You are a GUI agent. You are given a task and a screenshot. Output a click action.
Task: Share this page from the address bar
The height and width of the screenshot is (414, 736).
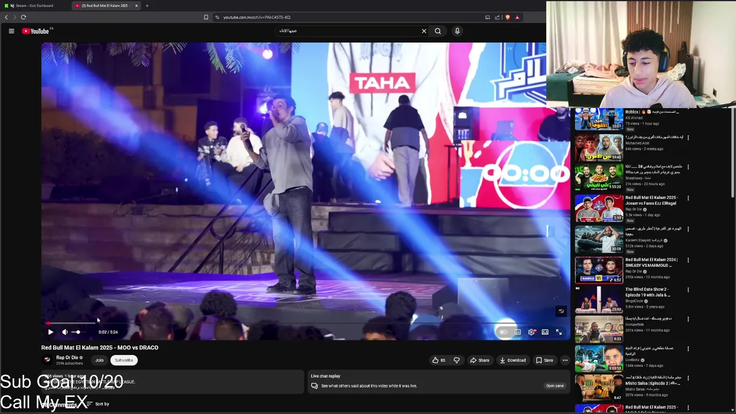497,17
